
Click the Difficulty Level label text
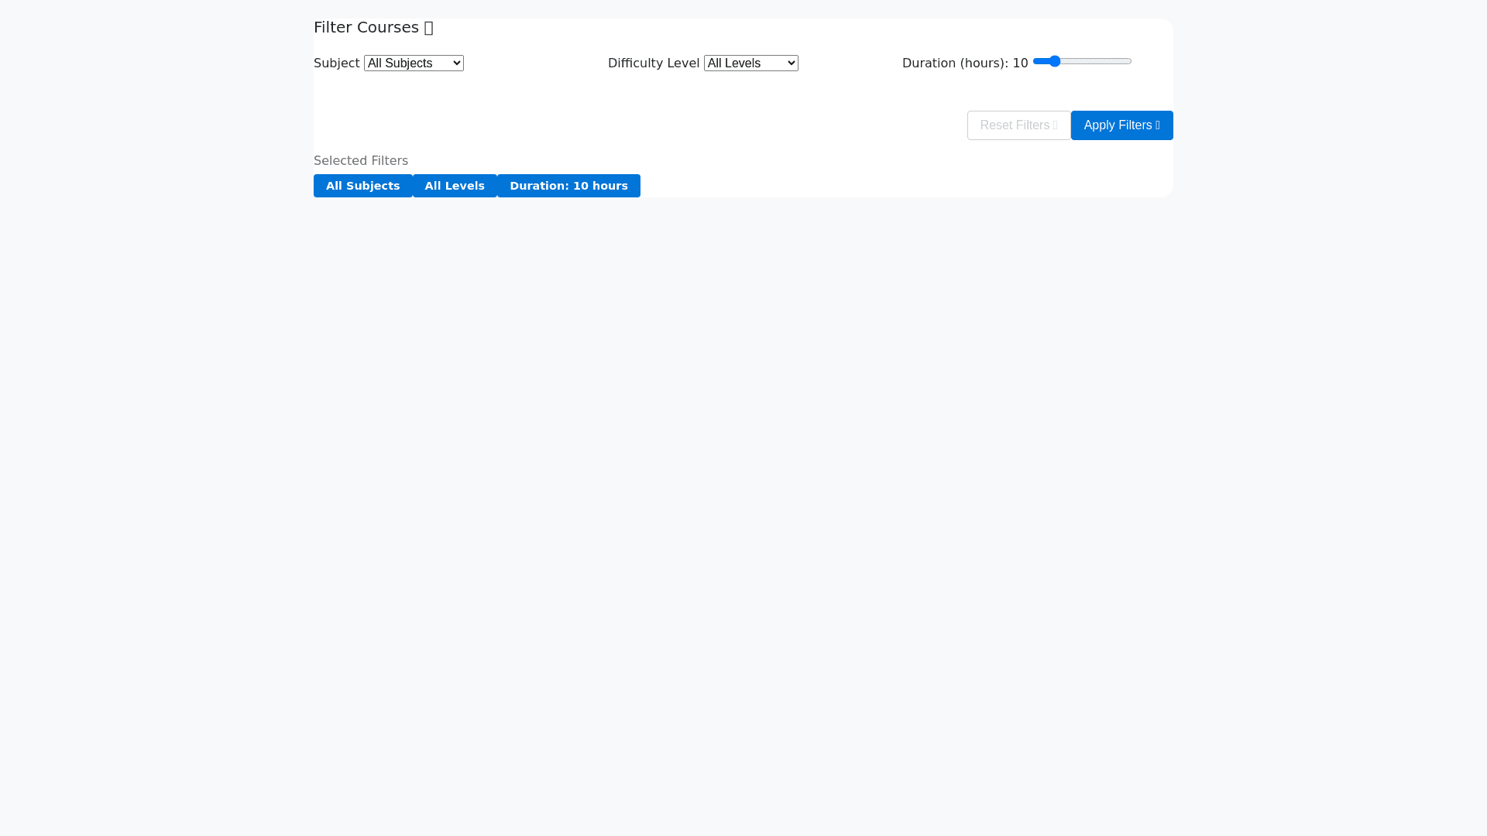click(653, 63)
